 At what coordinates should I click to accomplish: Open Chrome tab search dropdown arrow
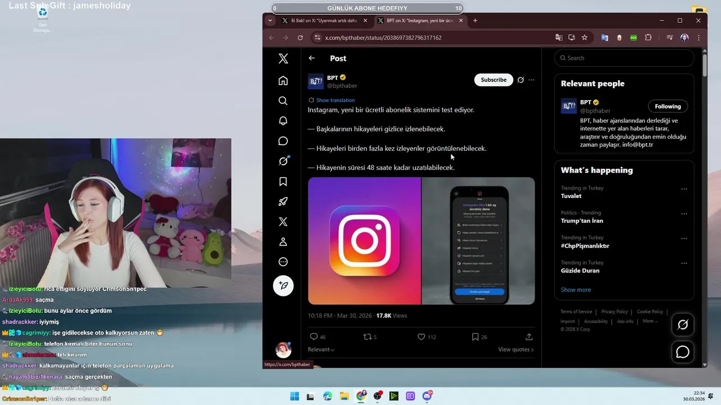270,21
